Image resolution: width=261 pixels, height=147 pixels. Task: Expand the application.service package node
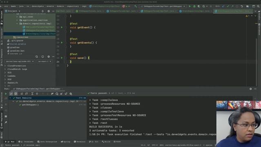coord(17,20)
